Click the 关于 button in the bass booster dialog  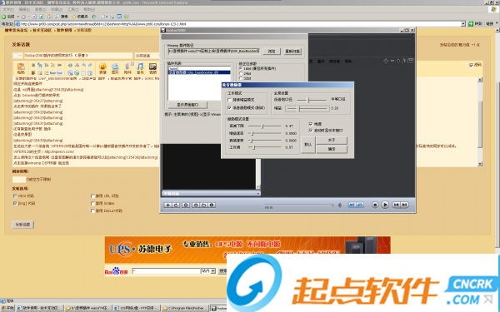coord(332,140)
